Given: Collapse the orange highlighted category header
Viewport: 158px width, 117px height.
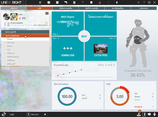Looking at the screenshot, I should pyautogui.click(x=25, y=36).
